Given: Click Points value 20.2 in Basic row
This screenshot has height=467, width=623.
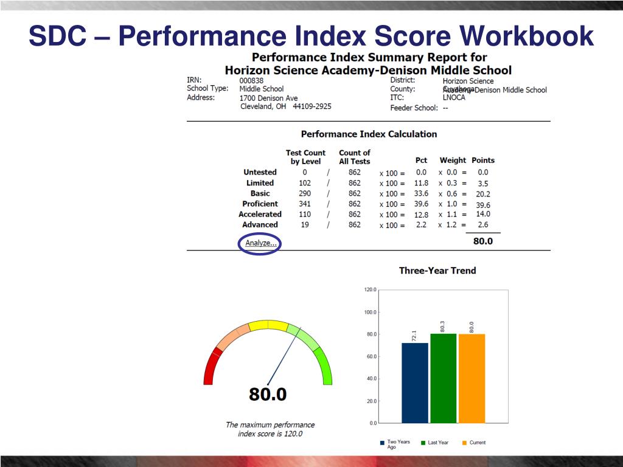Looking at the screenshot, I should [482, 194].
